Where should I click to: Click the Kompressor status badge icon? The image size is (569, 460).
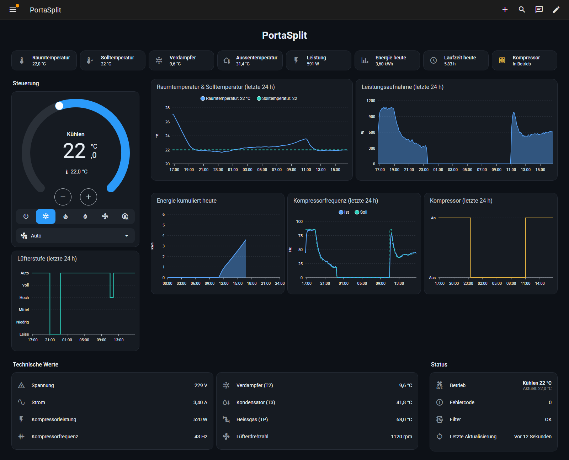[502, 60]
